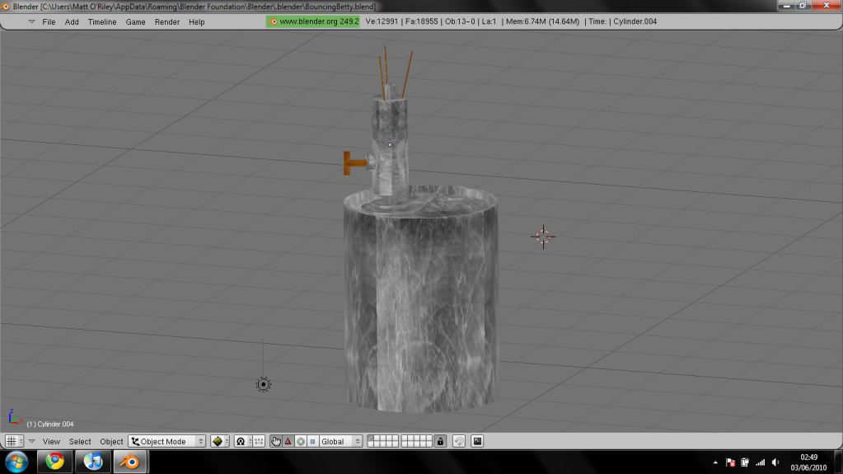Click the first layer button

(372, 438)
